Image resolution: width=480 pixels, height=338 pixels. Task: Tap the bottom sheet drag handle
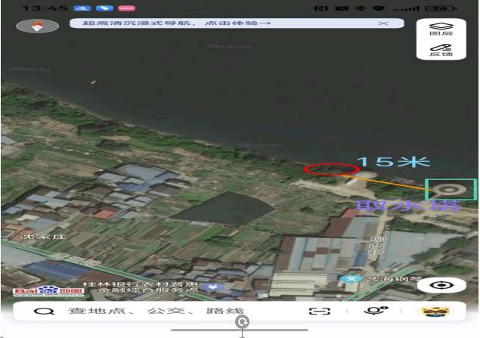coord(240,330)
